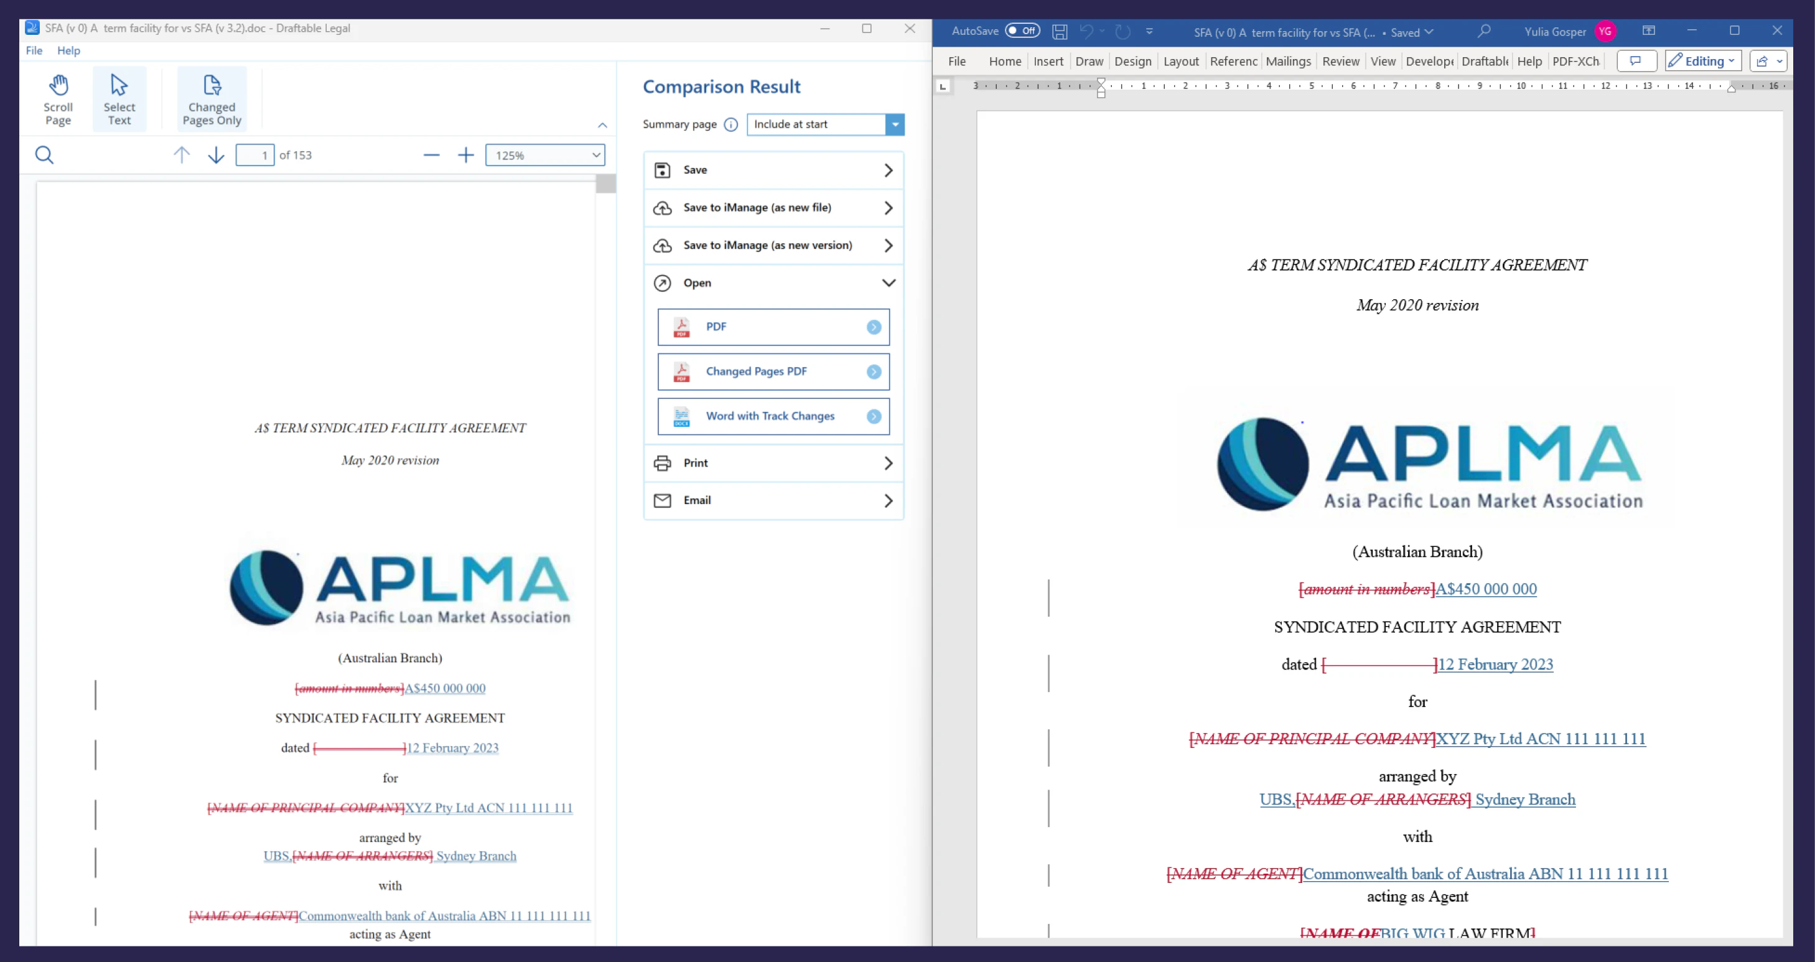
Task: Open the Draftable ribbon tab
Action: tap(1483, 62)
